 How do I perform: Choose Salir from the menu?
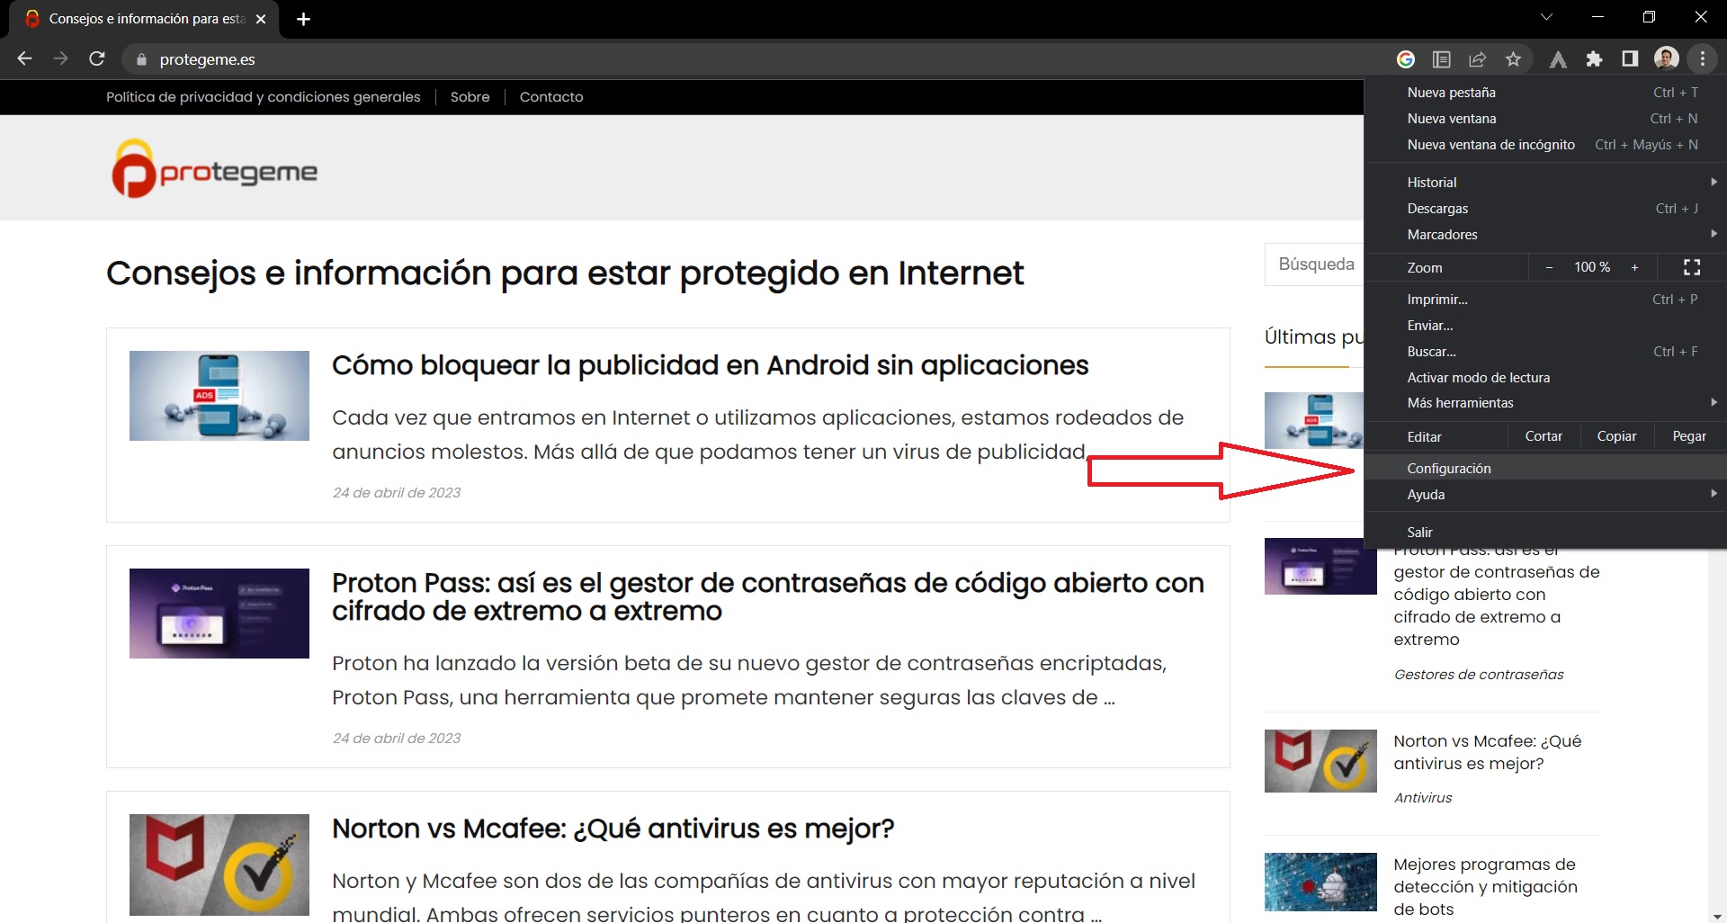[x=1545, y=533]
